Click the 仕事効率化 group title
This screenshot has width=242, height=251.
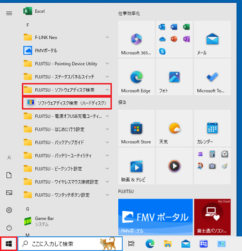pyautogui.click(x=129, y=13)
